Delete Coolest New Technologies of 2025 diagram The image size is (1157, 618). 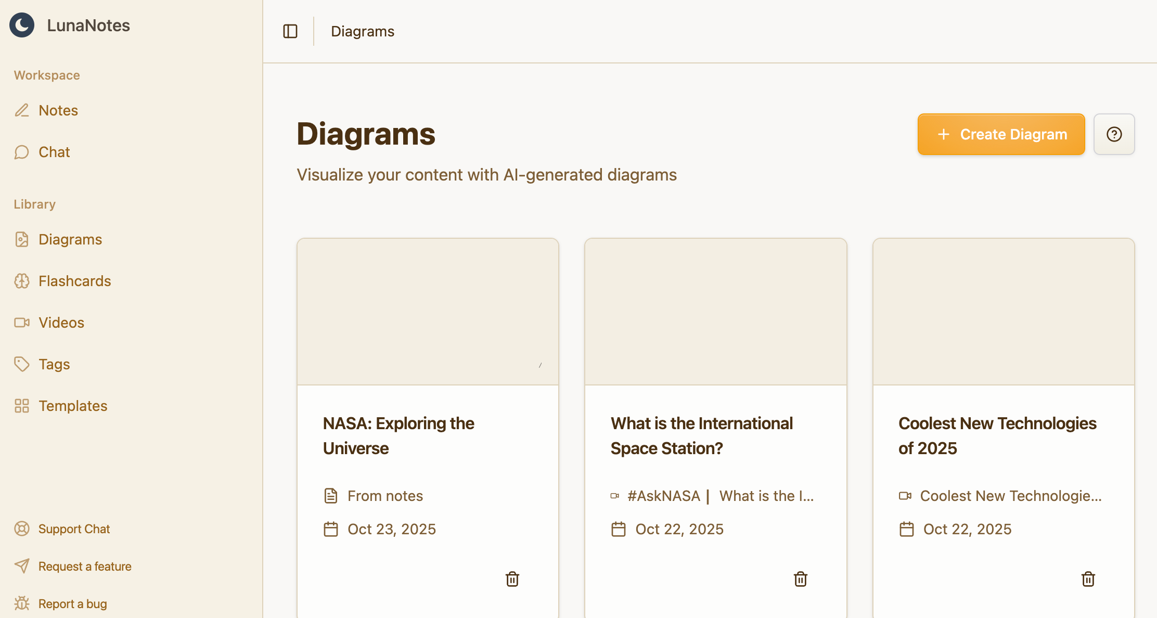click(1088, 579)
